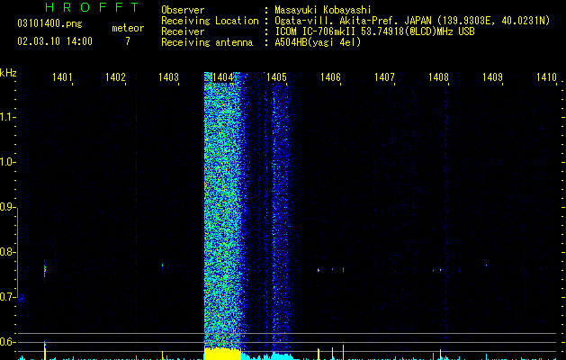Select the file name 03101400.png
Viewport: 566px width, 360px height.
tap(49, 24)
